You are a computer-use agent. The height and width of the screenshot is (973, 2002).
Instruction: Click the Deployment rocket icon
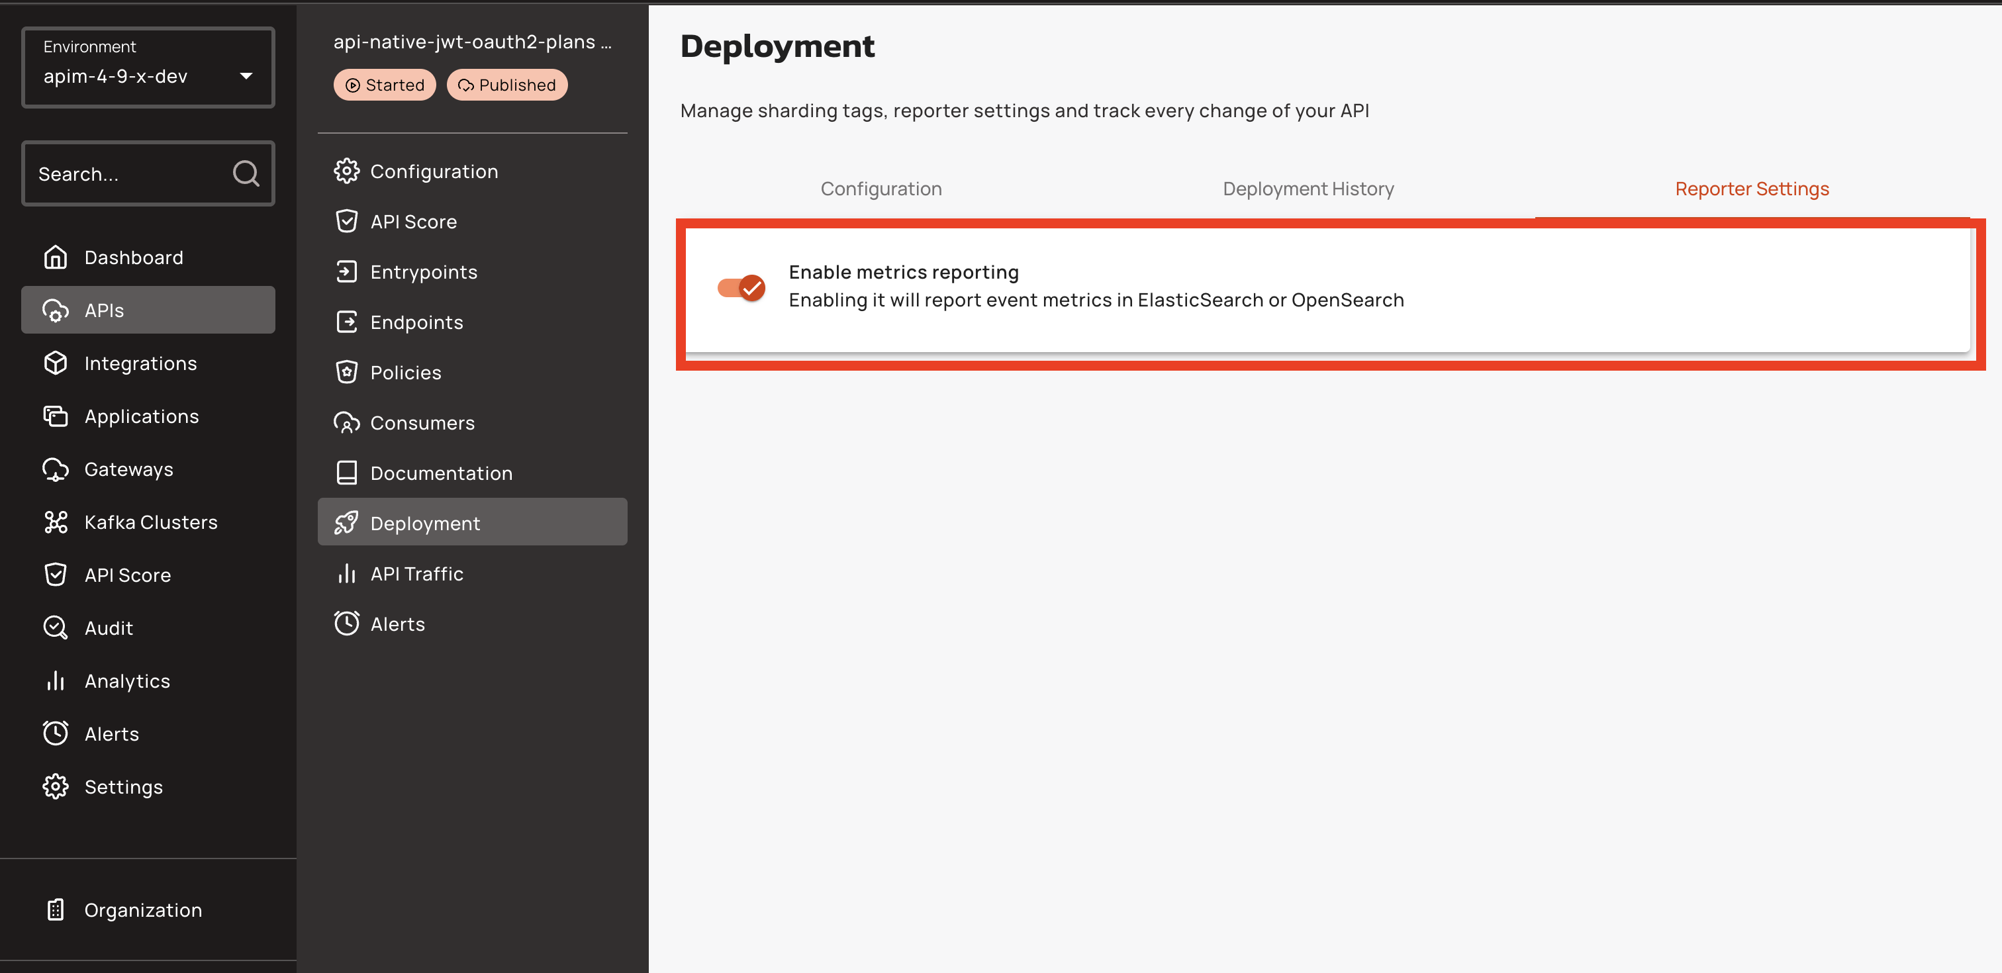point(347,523)
